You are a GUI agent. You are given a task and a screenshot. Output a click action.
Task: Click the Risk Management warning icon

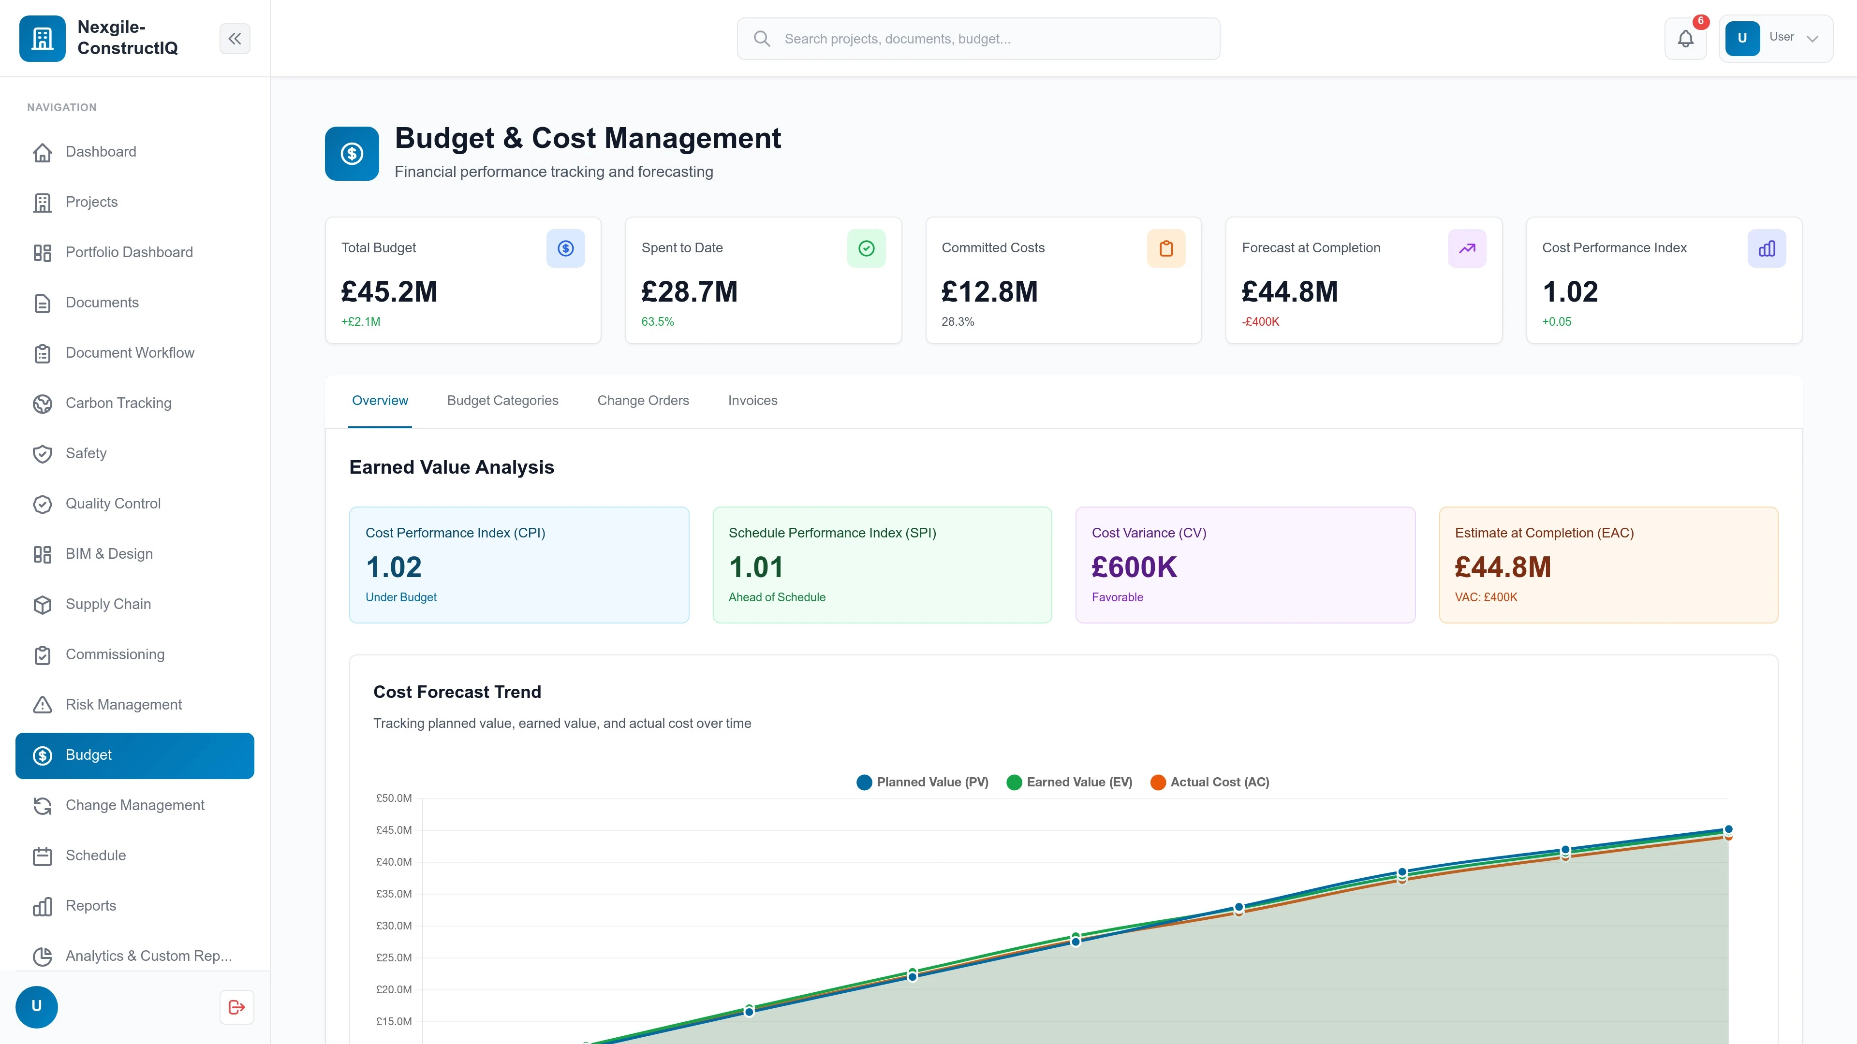coord(43,705)
